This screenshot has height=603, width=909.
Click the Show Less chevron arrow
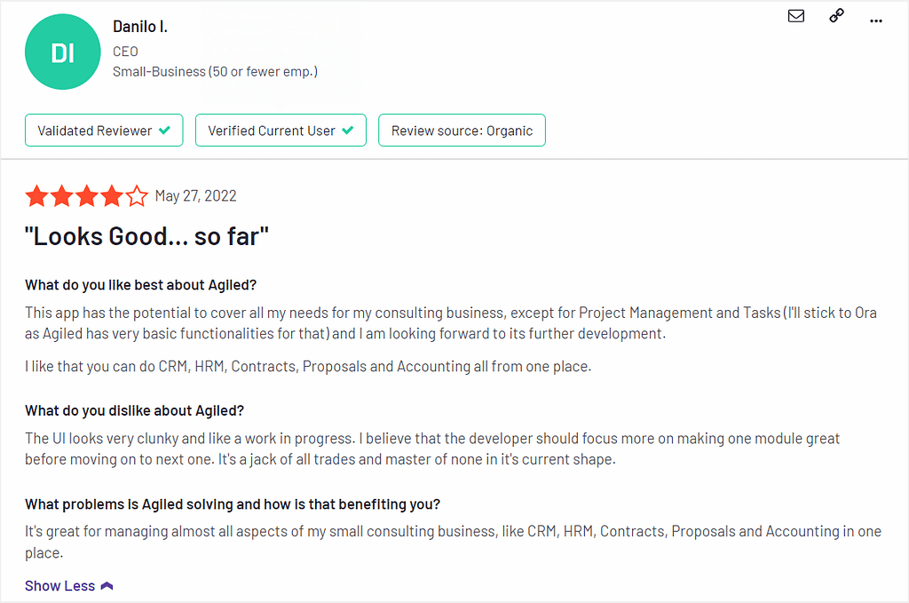(107, 586)
